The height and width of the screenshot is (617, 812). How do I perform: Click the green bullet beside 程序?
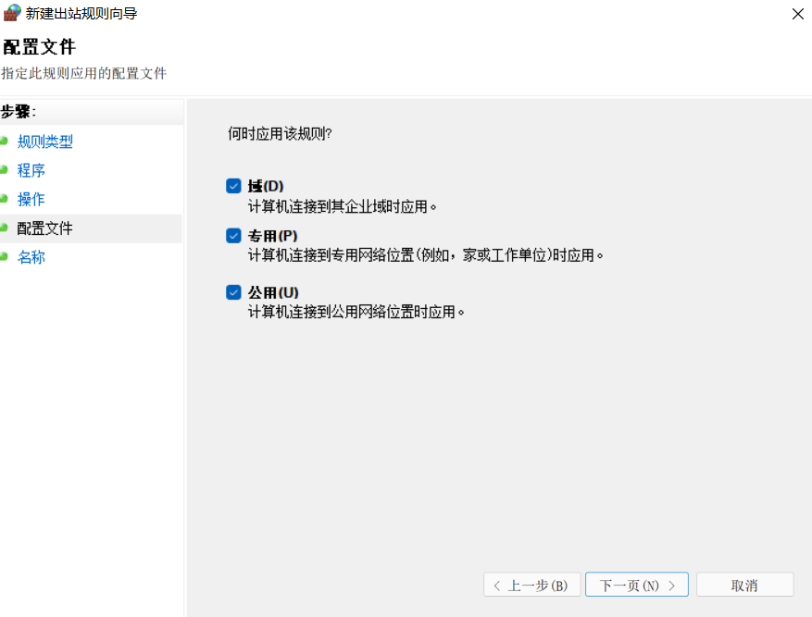4,169
